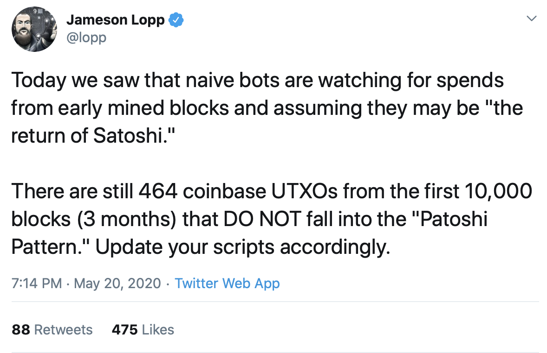Click "Update your scripts accordingly" sentence
Viewport: 547px width, 353px height.
pos(243,247)
